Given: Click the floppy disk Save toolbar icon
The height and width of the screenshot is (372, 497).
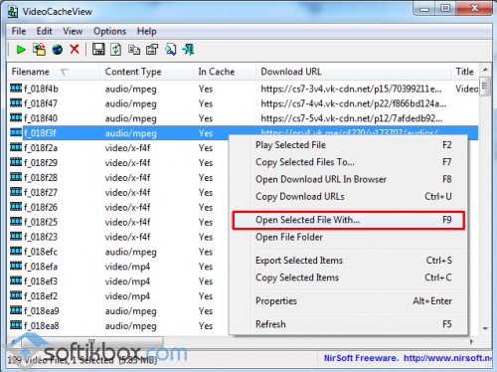Looking at the screenshot, I should point(98,50).
